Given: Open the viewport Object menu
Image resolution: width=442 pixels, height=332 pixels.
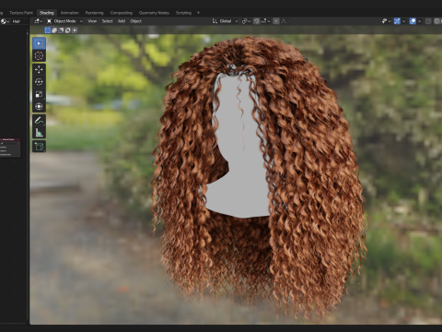Looking at the screenshot, I should [136, 21].
